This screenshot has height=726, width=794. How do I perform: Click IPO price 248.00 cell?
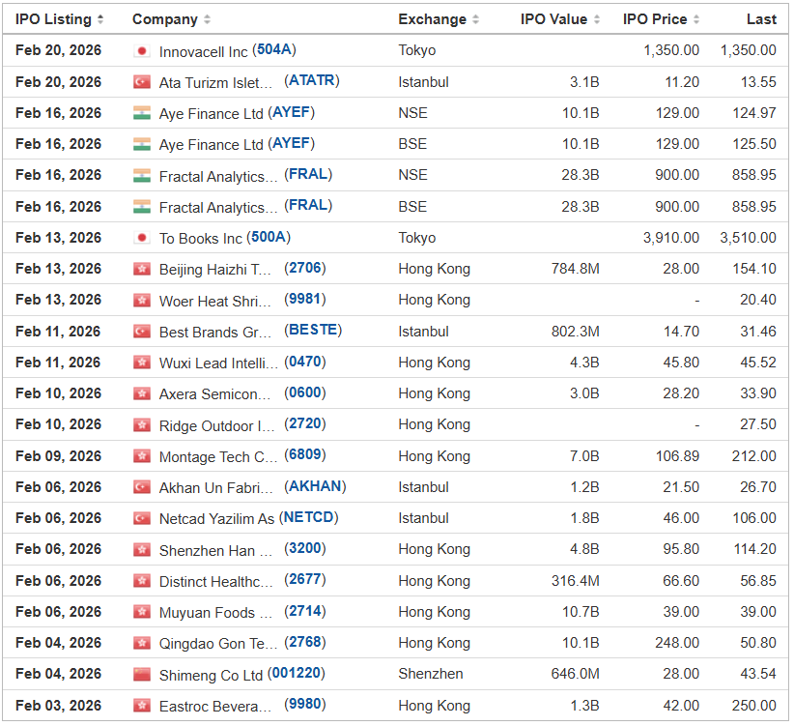click(677, 643)
